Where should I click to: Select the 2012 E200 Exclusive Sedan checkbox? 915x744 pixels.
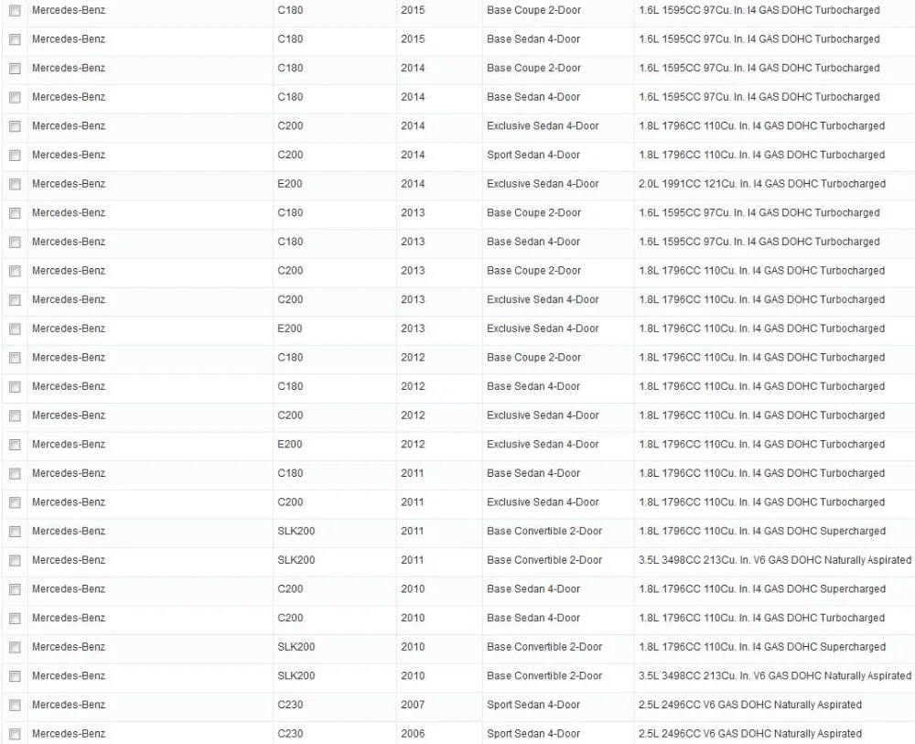click(16, 445)
